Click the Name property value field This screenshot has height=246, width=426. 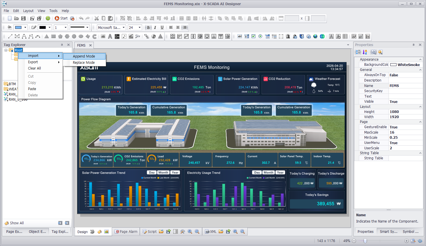coord(405,86)
